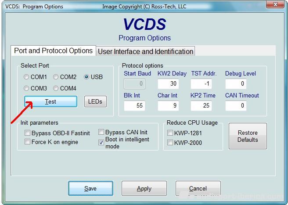The image size is (288, 205).
Task: Cancel the options dialog
Action: 198,188
